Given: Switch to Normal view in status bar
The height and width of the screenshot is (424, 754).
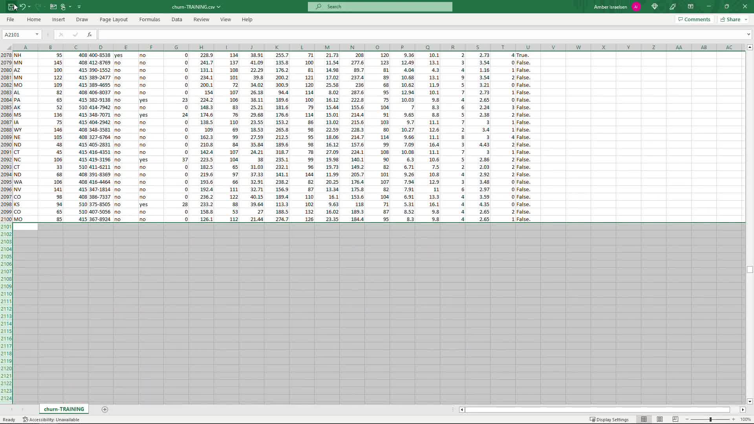Looking at the screenshot, I should pos(644,419).
